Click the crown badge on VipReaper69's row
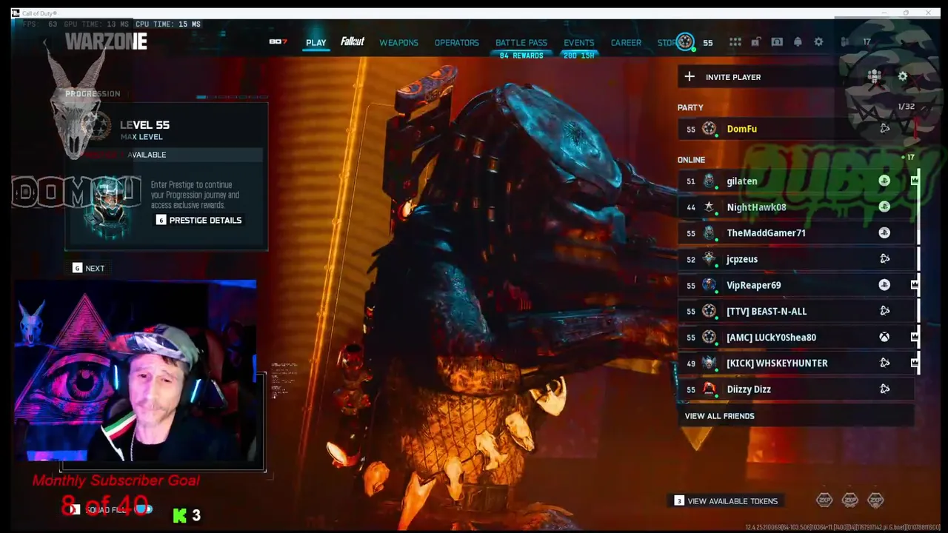The height and width of the screenshot is (533, 948). pyautogui.click(x=915, y=285)
